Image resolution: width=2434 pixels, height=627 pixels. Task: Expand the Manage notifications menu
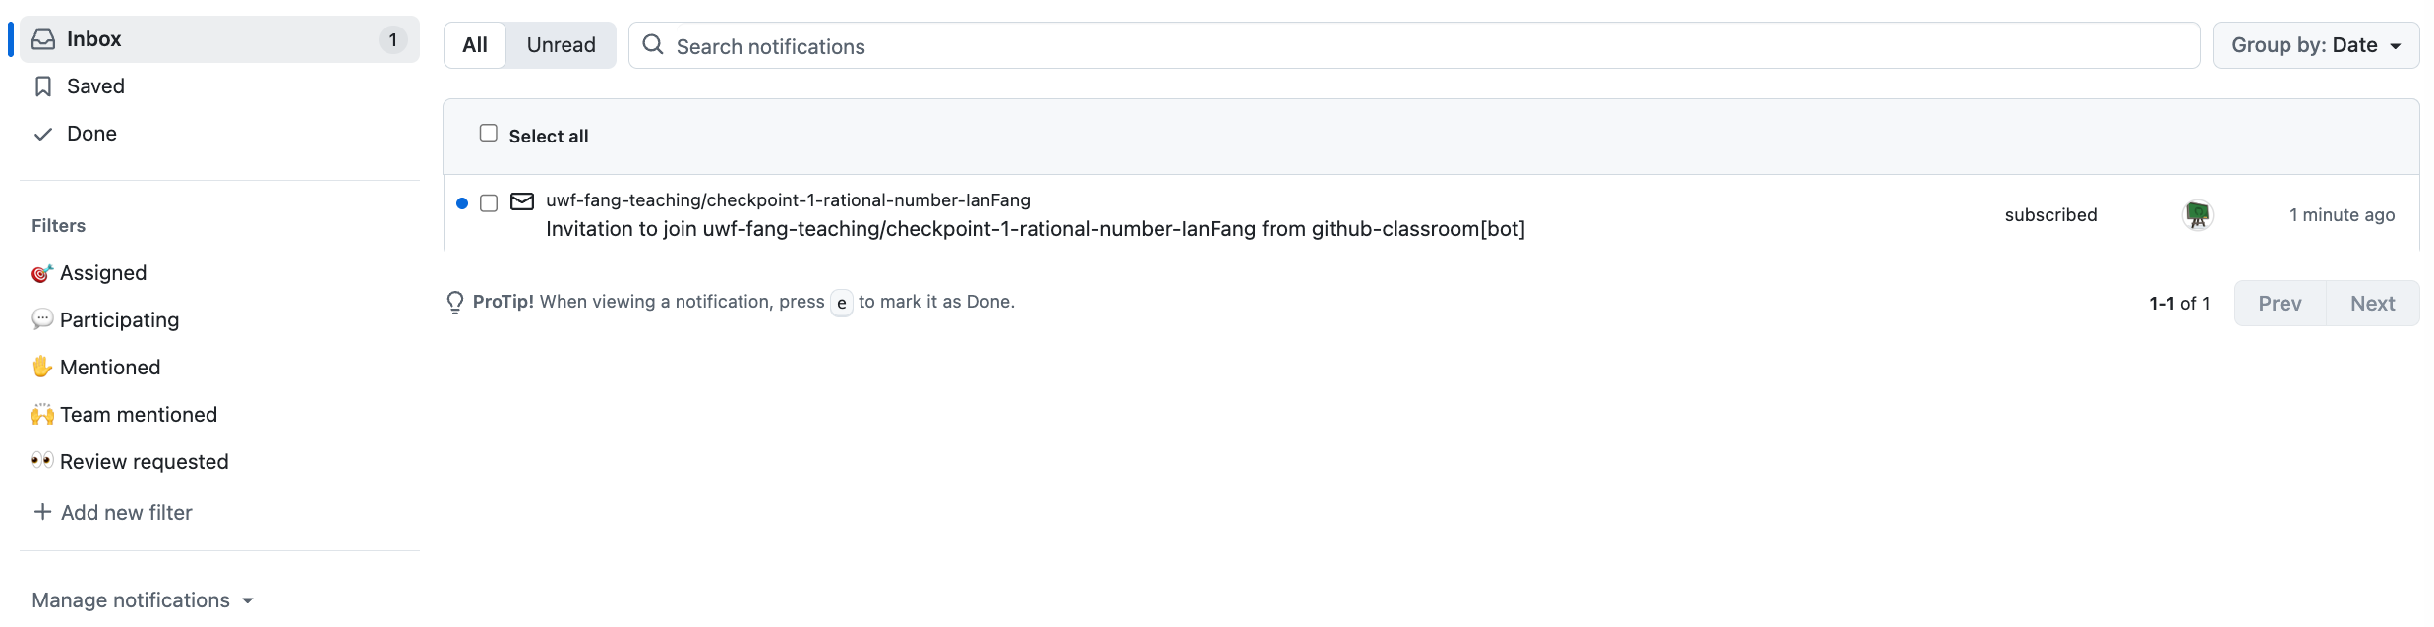(143, 599)
